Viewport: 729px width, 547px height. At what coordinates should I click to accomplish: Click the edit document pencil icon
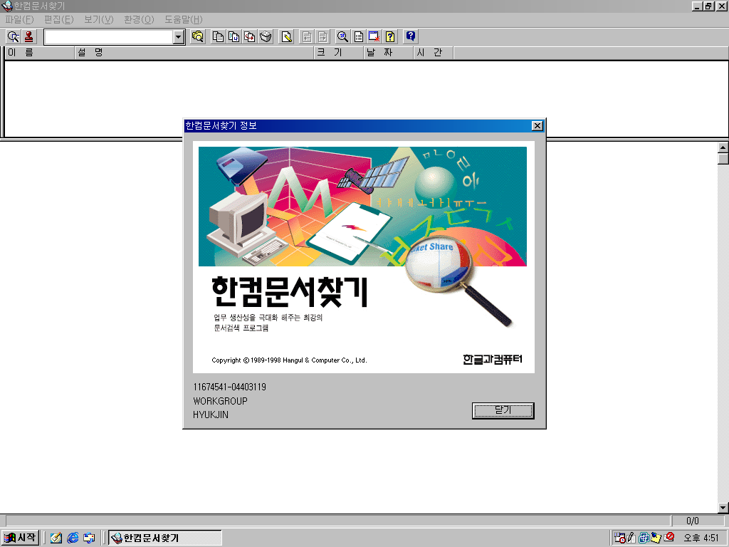coord(287,37)
